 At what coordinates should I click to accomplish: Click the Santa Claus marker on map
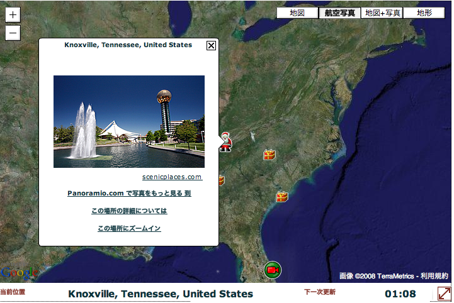click(225, 141)
